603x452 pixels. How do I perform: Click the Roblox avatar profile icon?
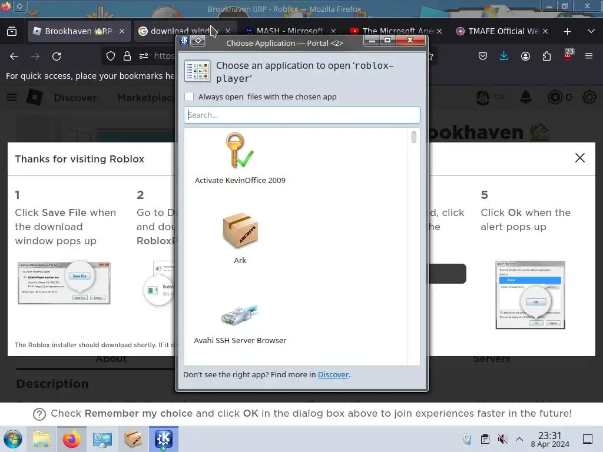(x=483, y=97)
